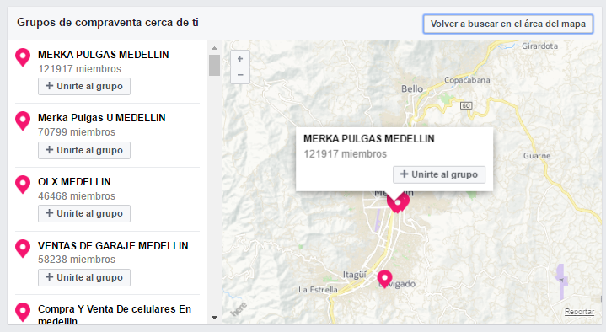Image resolution: width=606 pixels, height=332 pixels.
Task: Click the group list scroll down arrow
Action: 214,318
